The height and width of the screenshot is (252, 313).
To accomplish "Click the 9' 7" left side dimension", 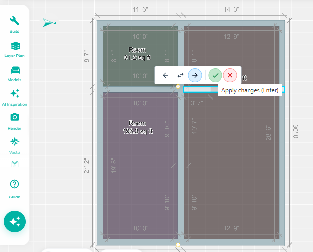I will pos(87,56).
